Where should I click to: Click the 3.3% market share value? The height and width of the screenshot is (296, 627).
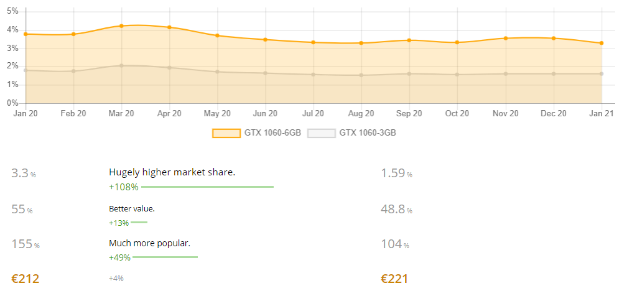point(24,173)
